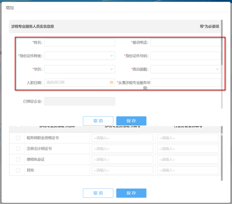The height and width of the screenshot is (204, 232).
Task: Click certificate number input for 税务师职业资格证书
Action: click(122, 138)
